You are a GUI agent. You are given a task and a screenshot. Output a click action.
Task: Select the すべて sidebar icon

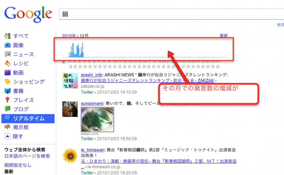pos(7,36)
